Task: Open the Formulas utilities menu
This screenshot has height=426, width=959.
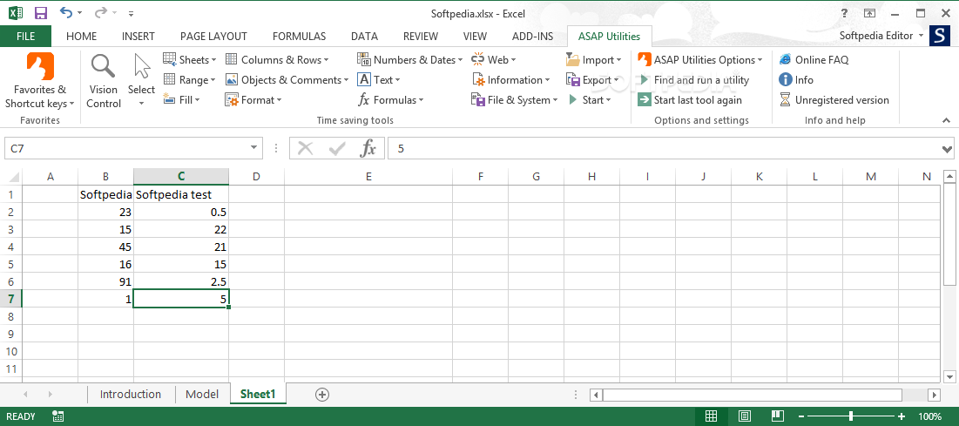Action: [x=391, y=100]
